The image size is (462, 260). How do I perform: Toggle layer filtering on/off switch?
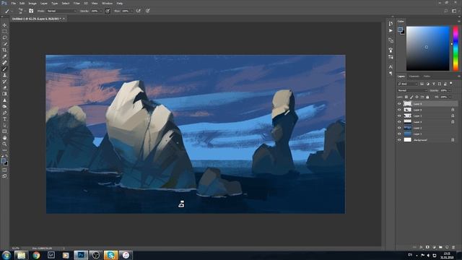[451, 84]
